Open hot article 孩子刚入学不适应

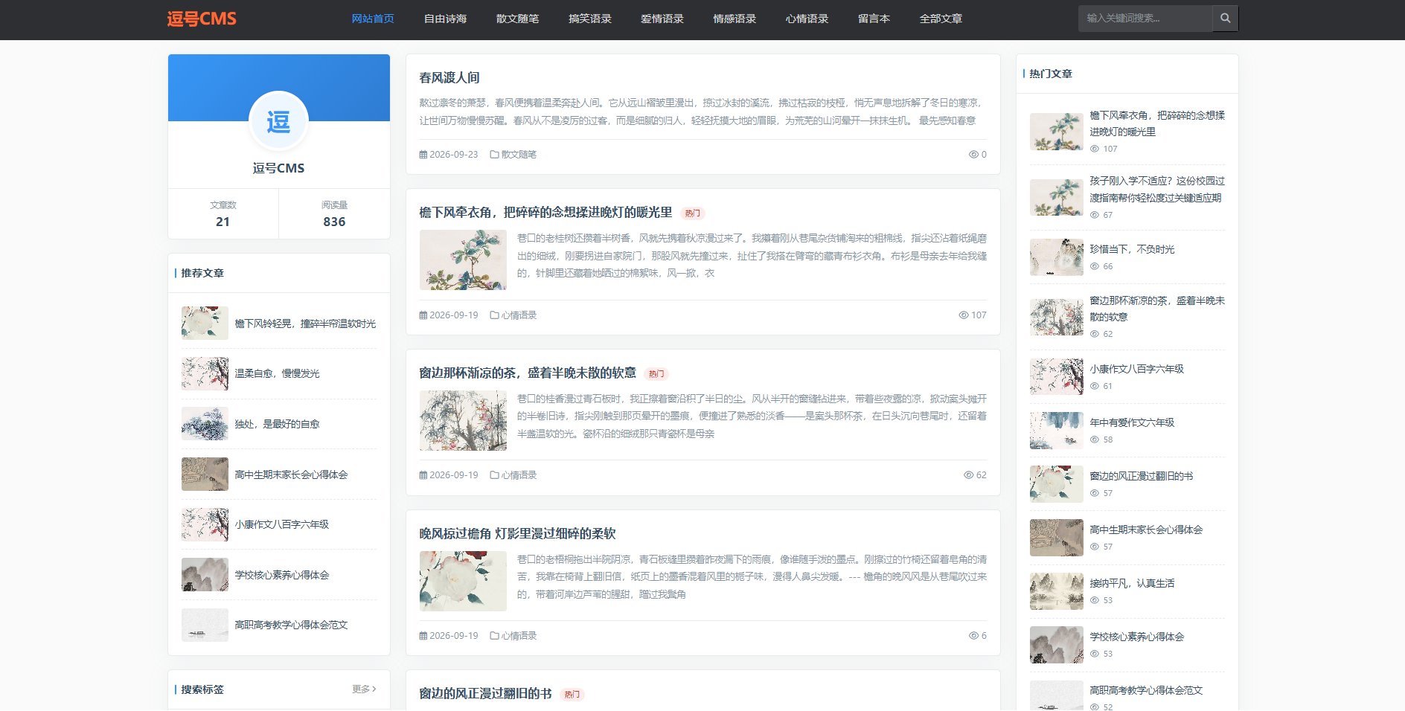click(1157, 189)
